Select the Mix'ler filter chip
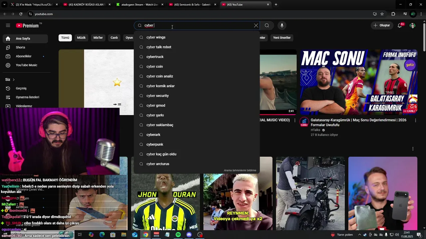This screenshot has height=239, width=426. pyautogui.click(x=98, y=38)
